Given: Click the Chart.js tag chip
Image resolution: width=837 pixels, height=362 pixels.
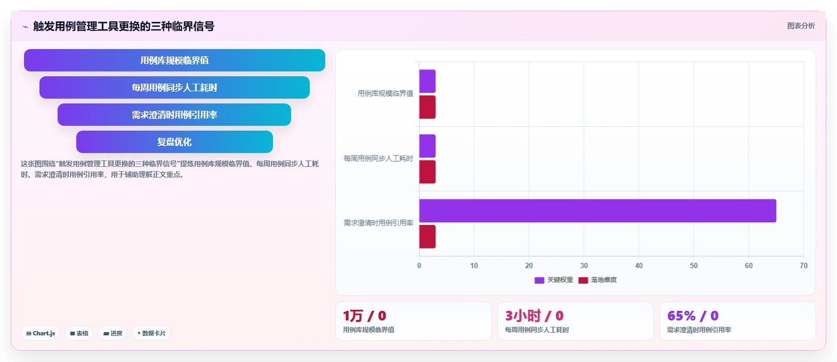Looking at the screenshot, I should [x=41, y=333].
